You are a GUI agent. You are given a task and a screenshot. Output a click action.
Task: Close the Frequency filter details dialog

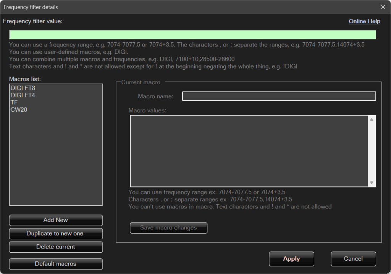383,7
